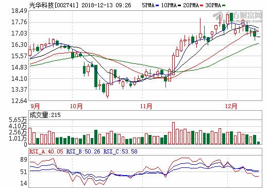Click the 15.57 price axis label
Viewport: 268px width, 188px height.
click(19, 56)
